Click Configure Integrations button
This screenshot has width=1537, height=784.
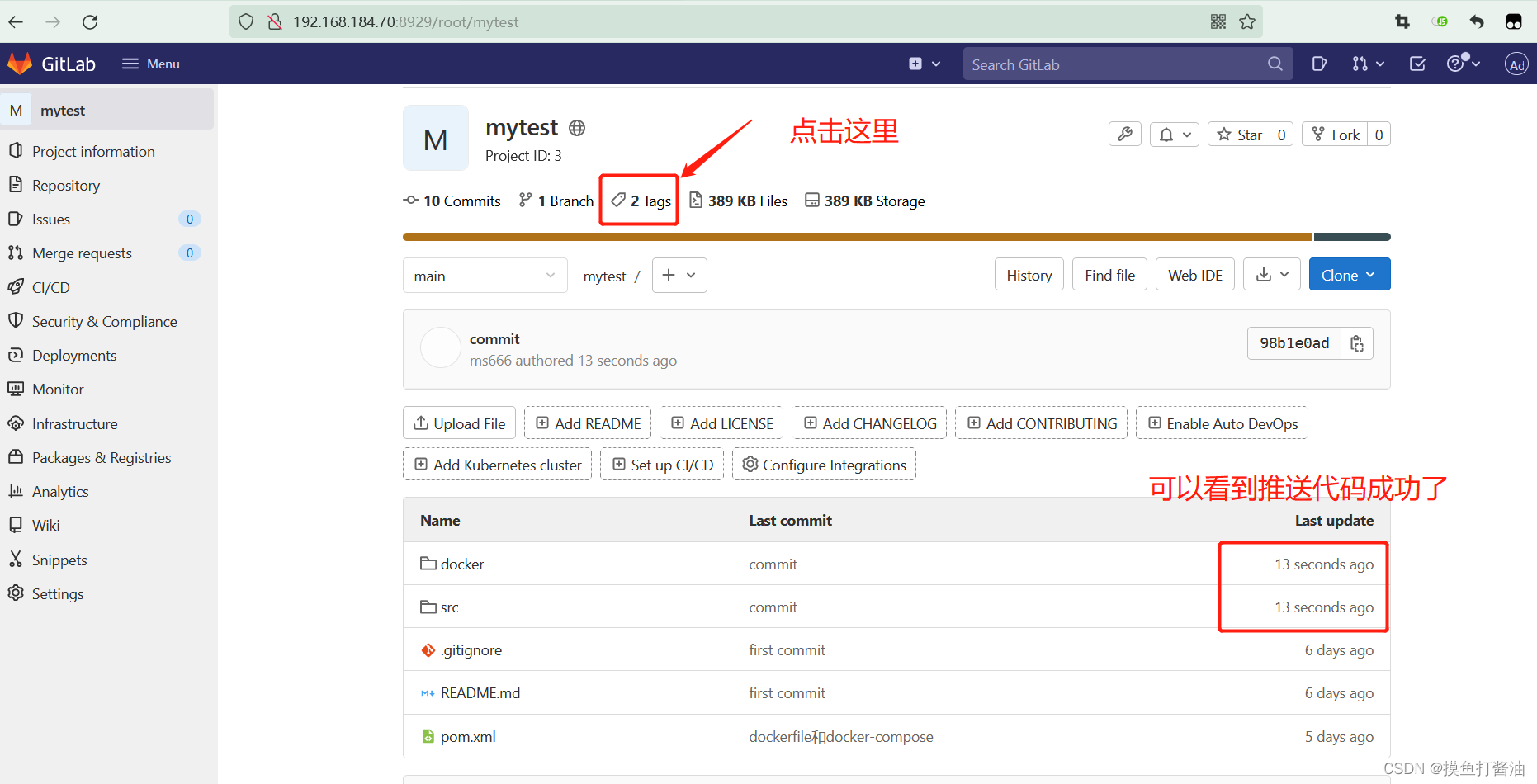[x=824, y=464]
